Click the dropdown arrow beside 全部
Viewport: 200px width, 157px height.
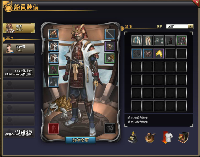pos(191,26)
